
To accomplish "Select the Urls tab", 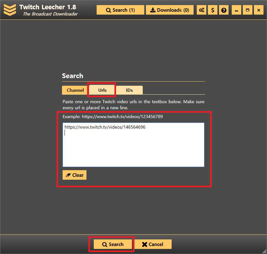I will 102,90.
